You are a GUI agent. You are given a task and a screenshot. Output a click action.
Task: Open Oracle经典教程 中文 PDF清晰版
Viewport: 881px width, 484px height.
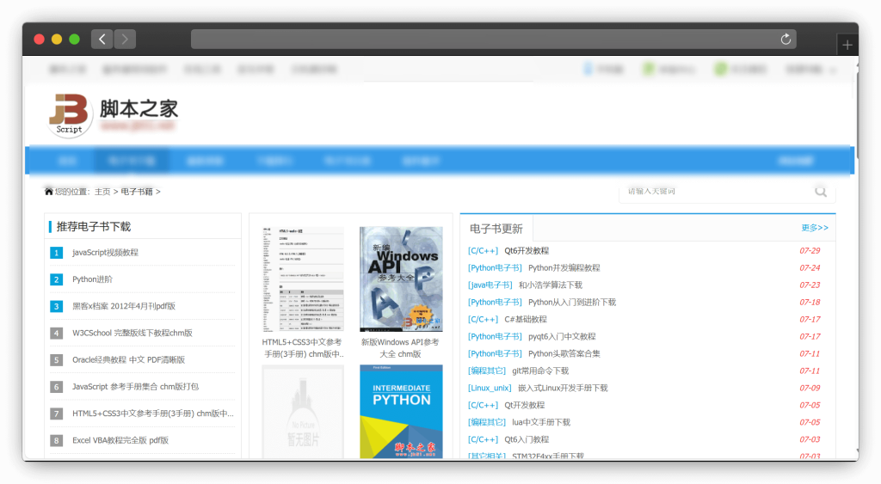tap(129, 360)
